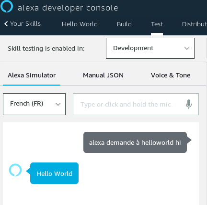Open the Voice & Tone tab
The height and width of the screenshot is (205, 207).
(x=171, y=75)
